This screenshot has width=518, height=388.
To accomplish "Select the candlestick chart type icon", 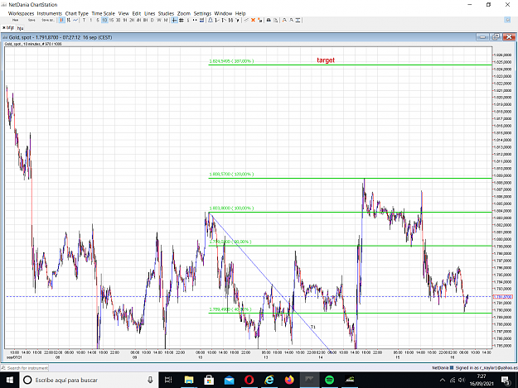I will pyautogui.click(x=62, y=20).
